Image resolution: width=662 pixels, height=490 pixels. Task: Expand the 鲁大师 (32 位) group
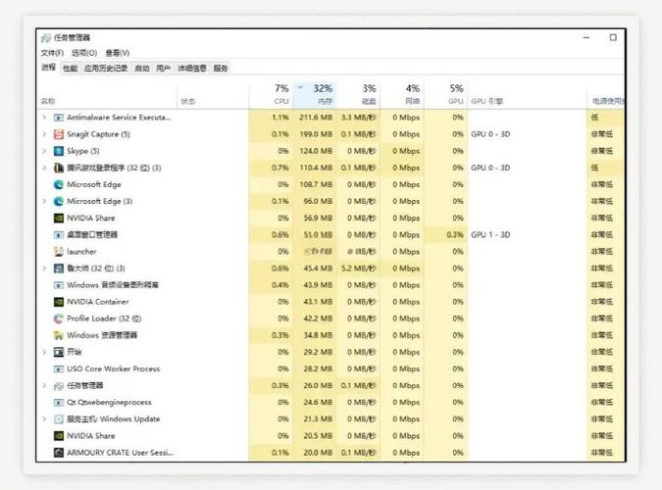[44, 269]
